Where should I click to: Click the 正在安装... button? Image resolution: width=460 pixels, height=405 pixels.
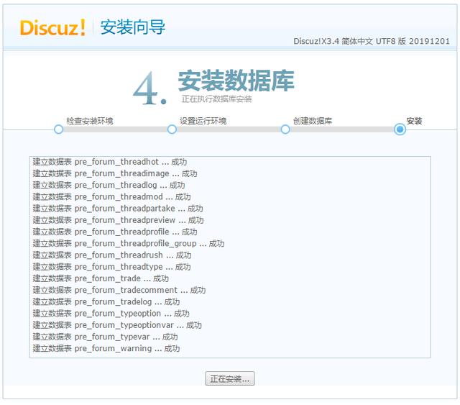230,378
